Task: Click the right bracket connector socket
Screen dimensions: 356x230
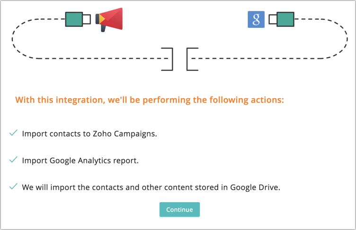Action: click(x=193, y=59)
